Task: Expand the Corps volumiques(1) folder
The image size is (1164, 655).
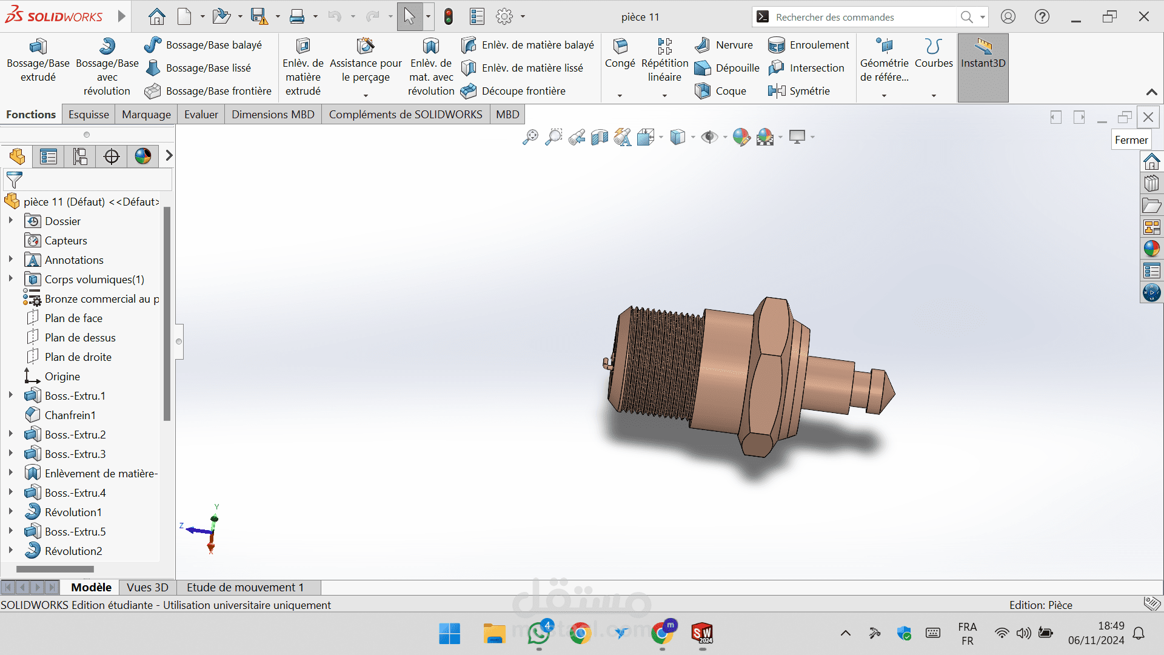Action: (x=10, y=279)
